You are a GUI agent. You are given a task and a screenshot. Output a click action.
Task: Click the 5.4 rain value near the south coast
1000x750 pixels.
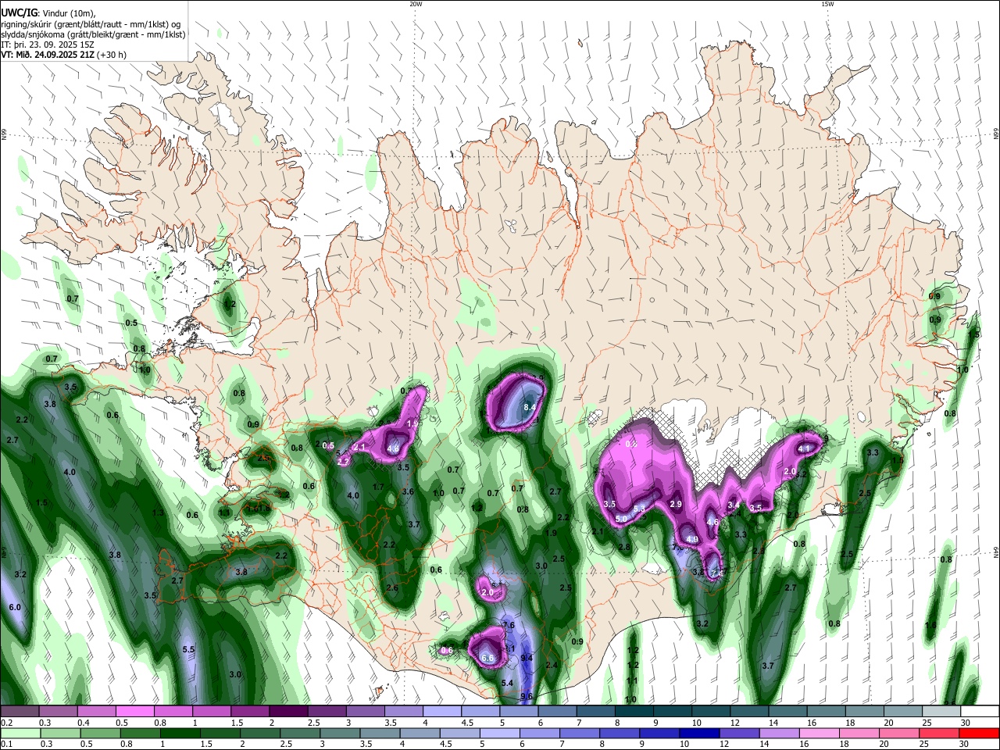(x=507, y=683)
